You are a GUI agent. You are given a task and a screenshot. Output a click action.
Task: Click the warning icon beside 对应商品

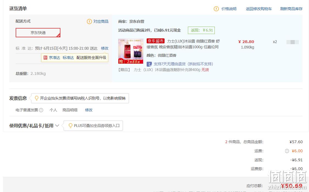[89, 21]
